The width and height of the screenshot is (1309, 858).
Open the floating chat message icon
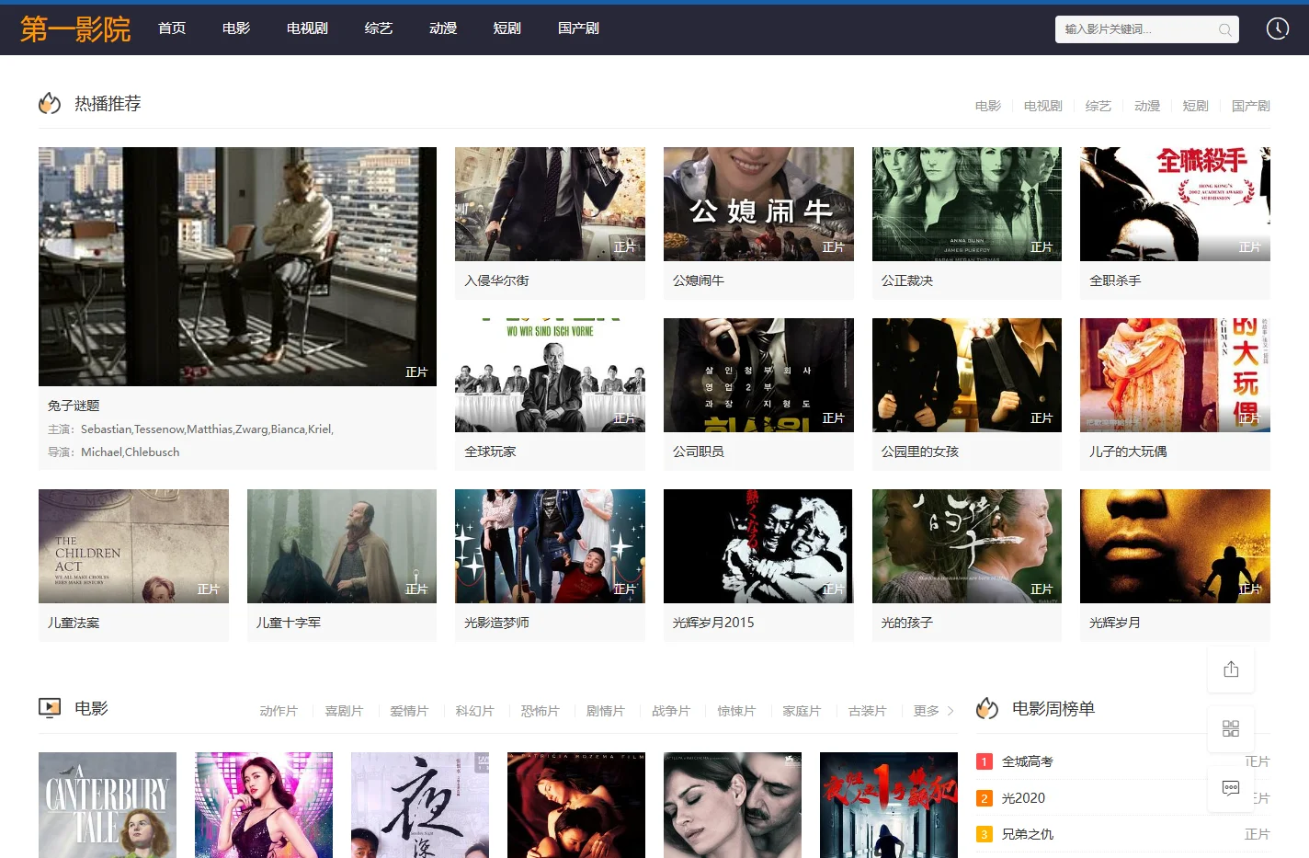tap(1231, 788)
